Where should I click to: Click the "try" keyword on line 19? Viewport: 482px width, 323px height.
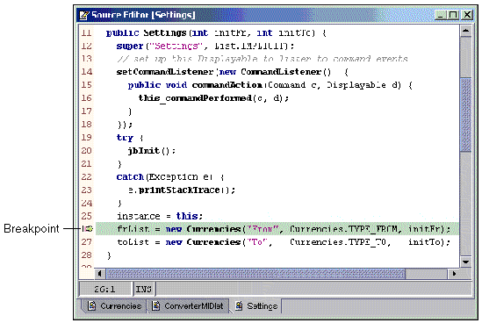click(125, 138)
